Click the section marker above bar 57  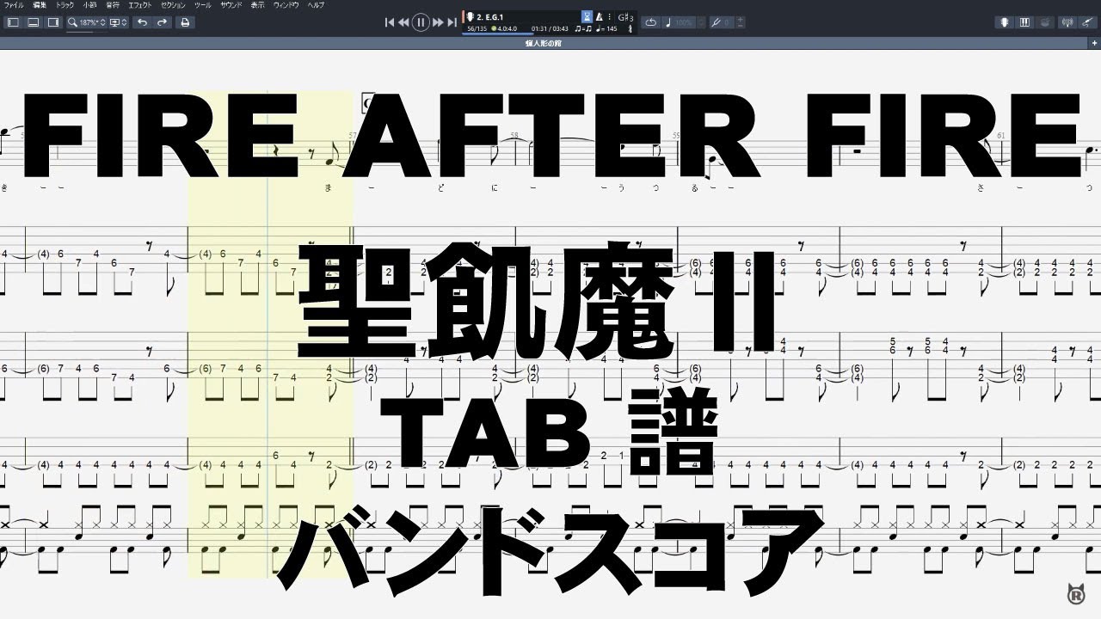pos(368,103)
